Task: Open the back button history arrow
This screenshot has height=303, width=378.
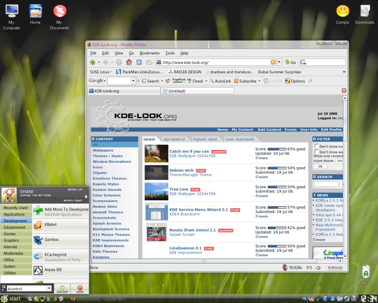Action: point(99,62)
